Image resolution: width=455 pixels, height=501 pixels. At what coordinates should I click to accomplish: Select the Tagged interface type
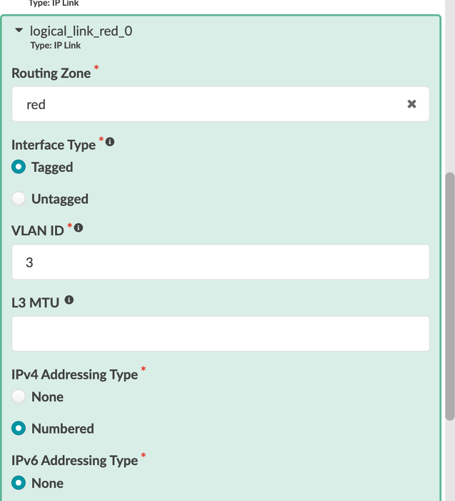pyautogui.click(x=19, y=167)
